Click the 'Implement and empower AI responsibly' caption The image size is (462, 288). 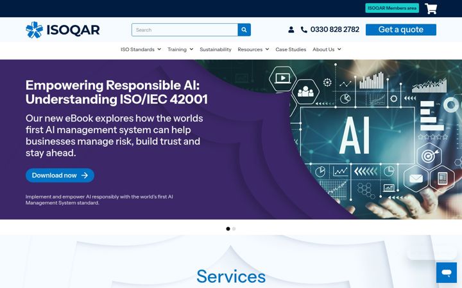(x=99, y=200)
